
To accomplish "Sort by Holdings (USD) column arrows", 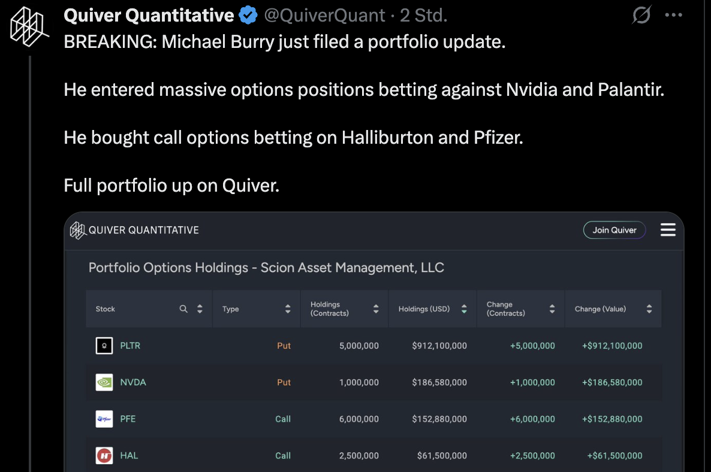I will pos(464,309).
